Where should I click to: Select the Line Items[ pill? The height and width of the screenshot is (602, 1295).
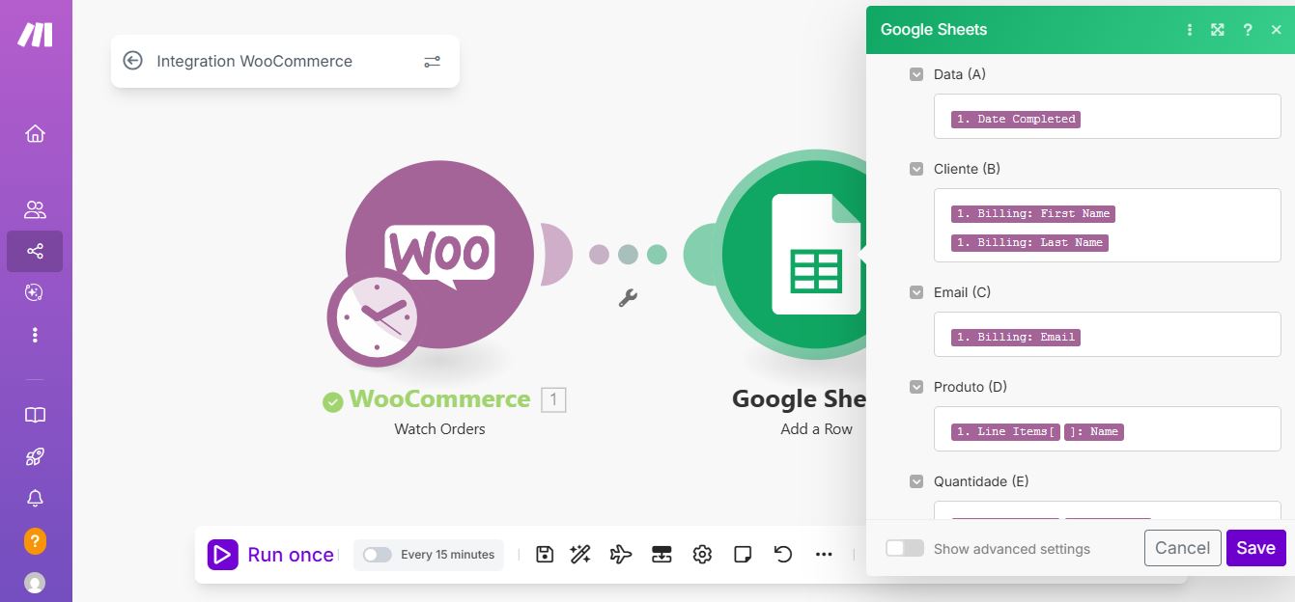point(1005,431)
